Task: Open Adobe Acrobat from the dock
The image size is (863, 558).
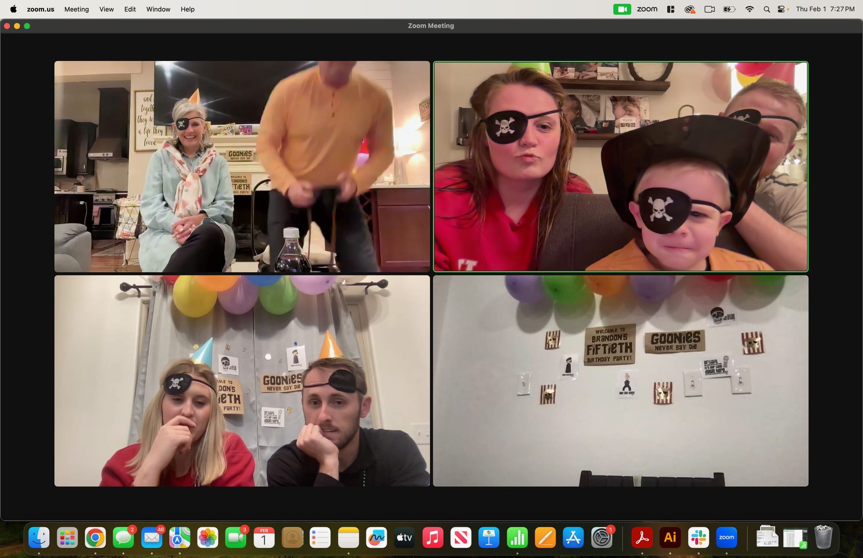Action: (642, 537)
